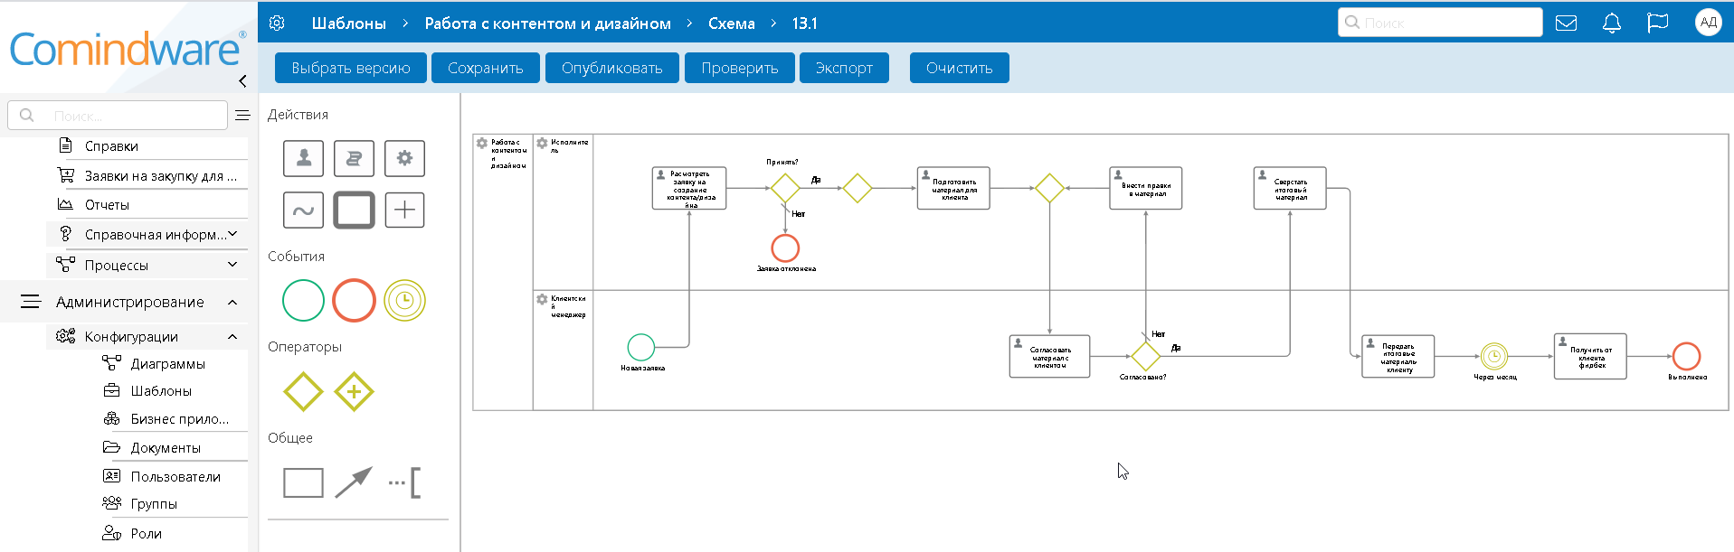Pick the parallel gateway plus diamond
Image resolution: width=1734 pixels, height=552 pixels.
coord(354,392)
